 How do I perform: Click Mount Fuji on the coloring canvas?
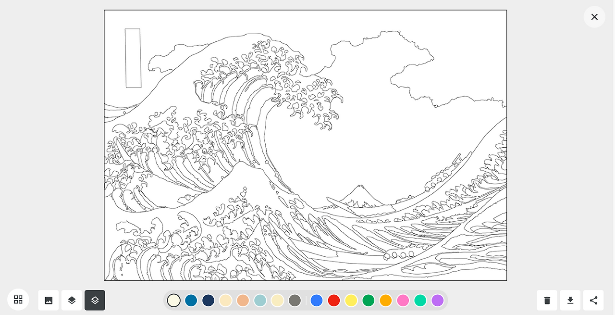pyautogui.click(x=359, y=195)
